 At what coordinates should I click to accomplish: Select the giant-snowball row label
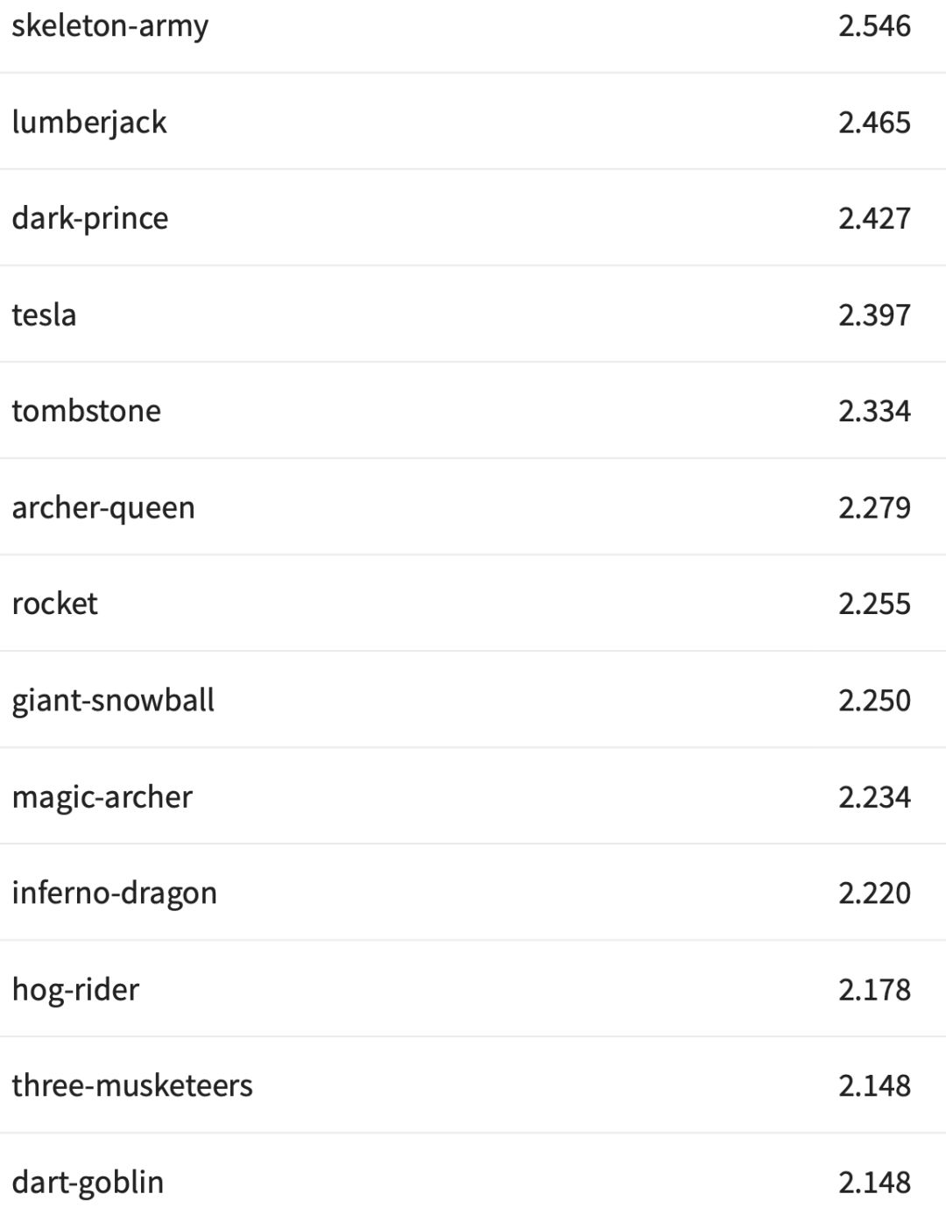click(x=112, y=700)
